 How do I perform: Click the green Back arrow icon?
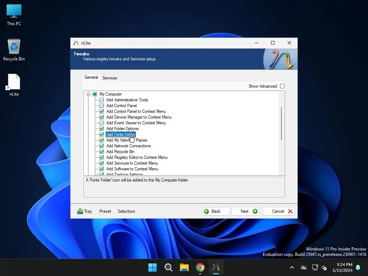[206, 211]
